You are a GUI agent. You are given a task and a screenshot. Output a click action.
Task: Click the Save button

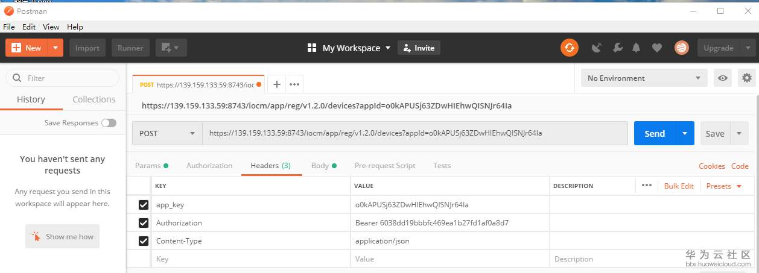[715, 133]
